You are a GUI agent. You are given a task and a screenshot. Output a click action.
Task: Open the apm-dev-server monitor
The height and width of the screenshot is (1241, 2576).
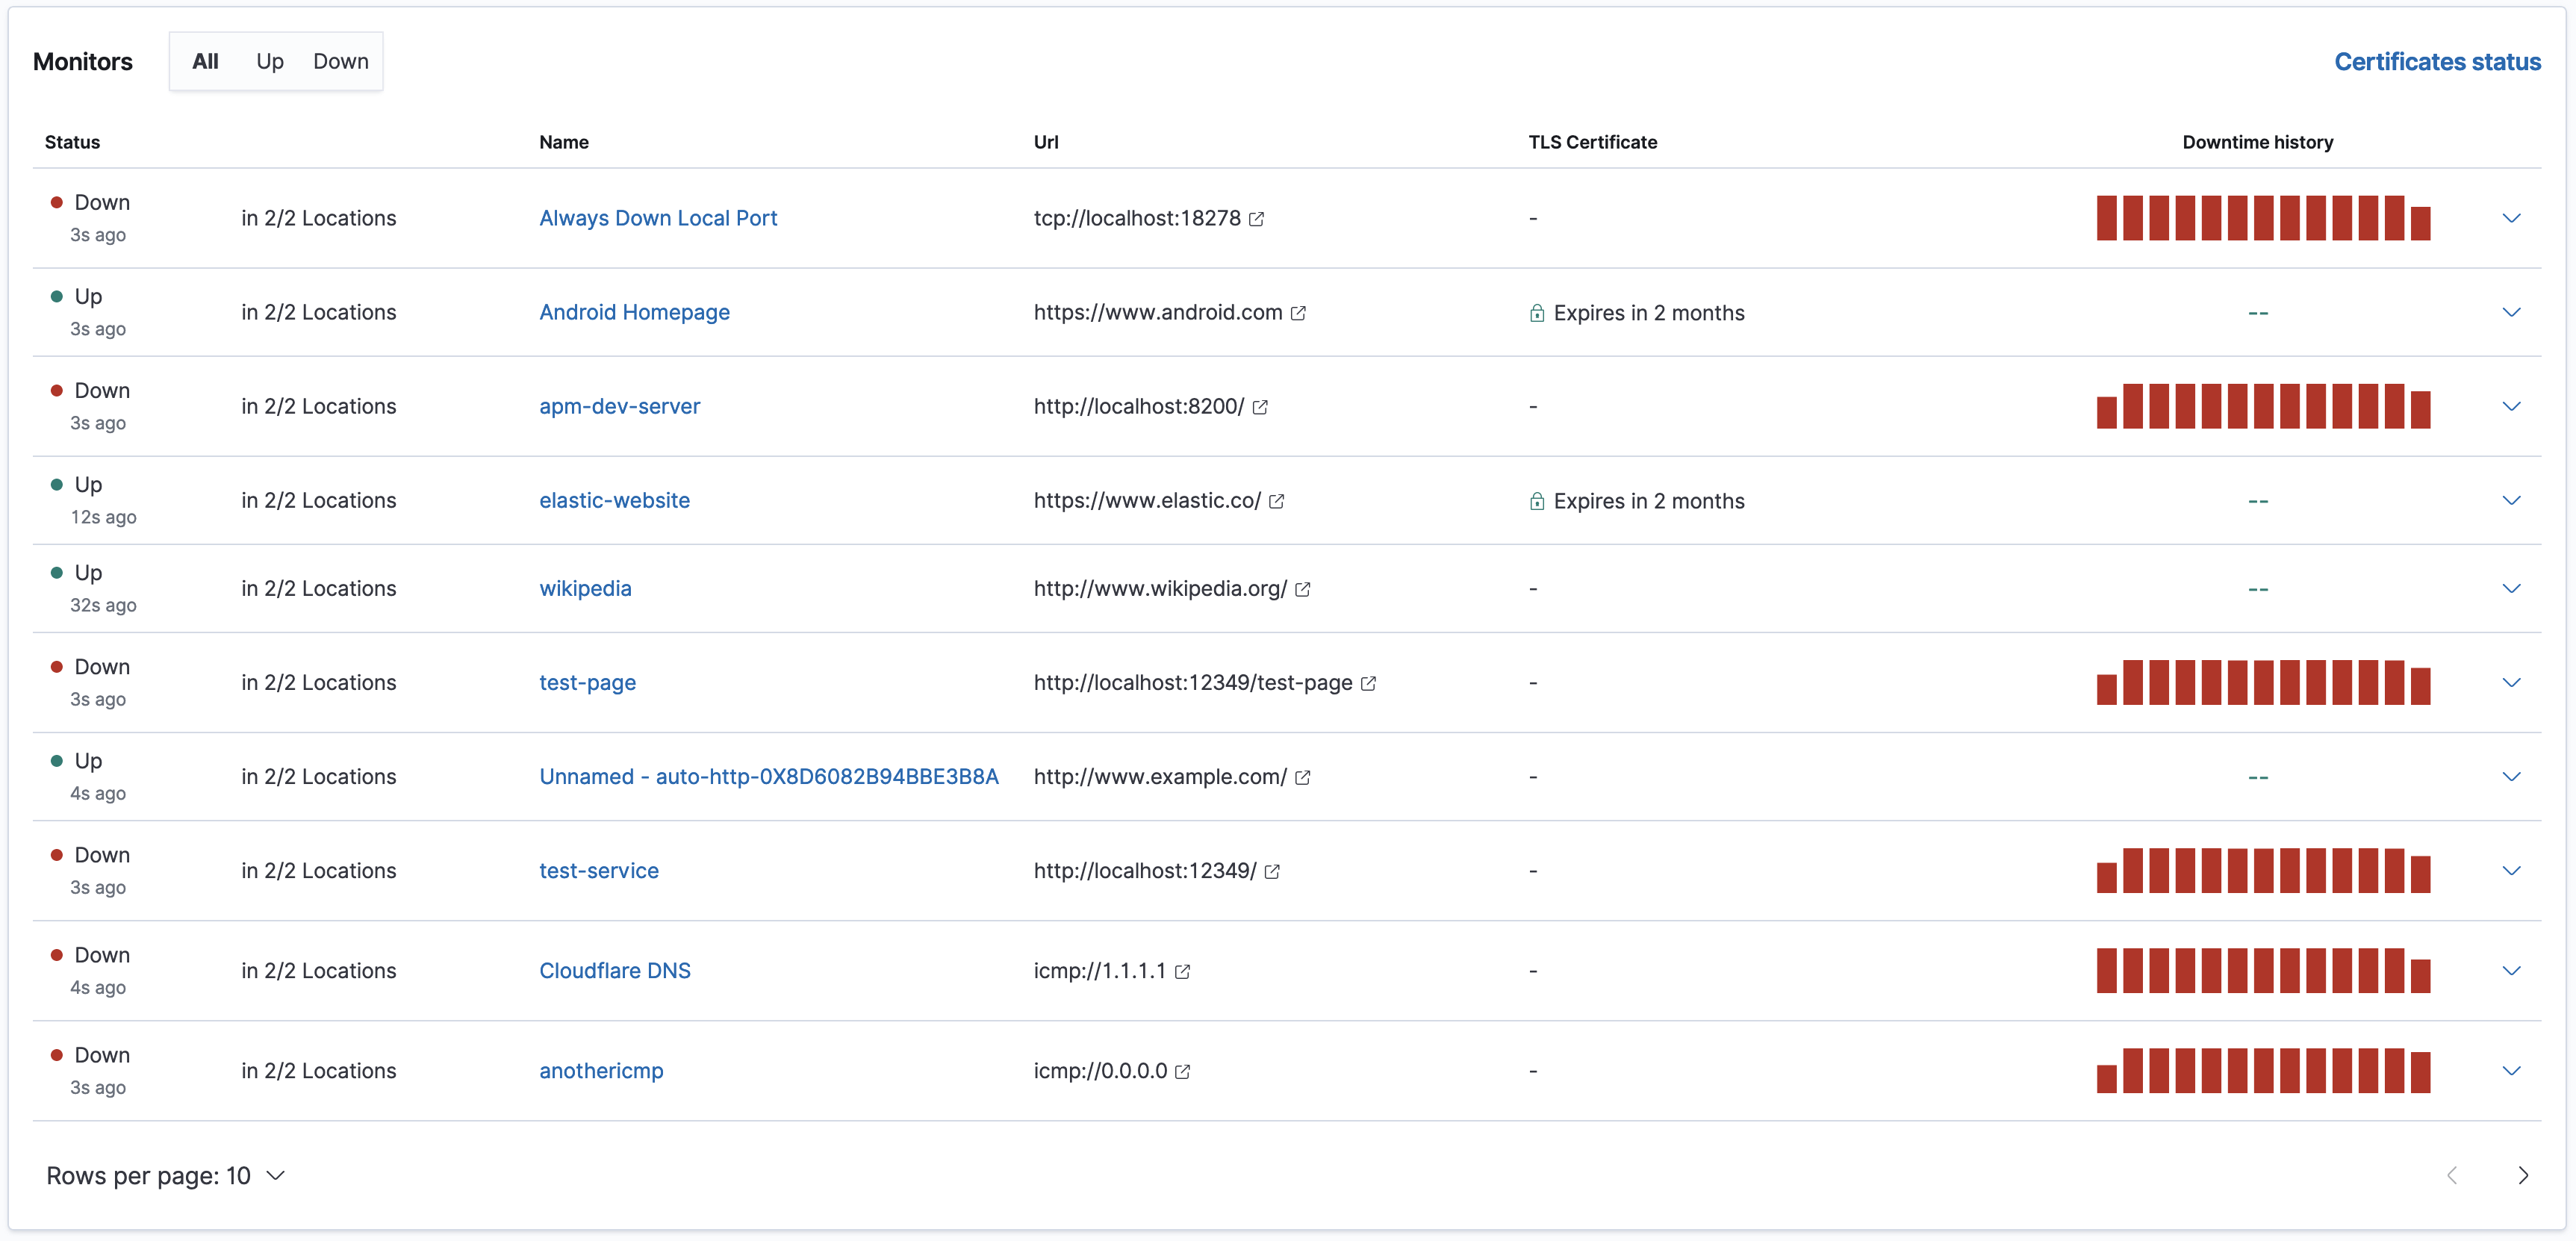pos(619,406)
